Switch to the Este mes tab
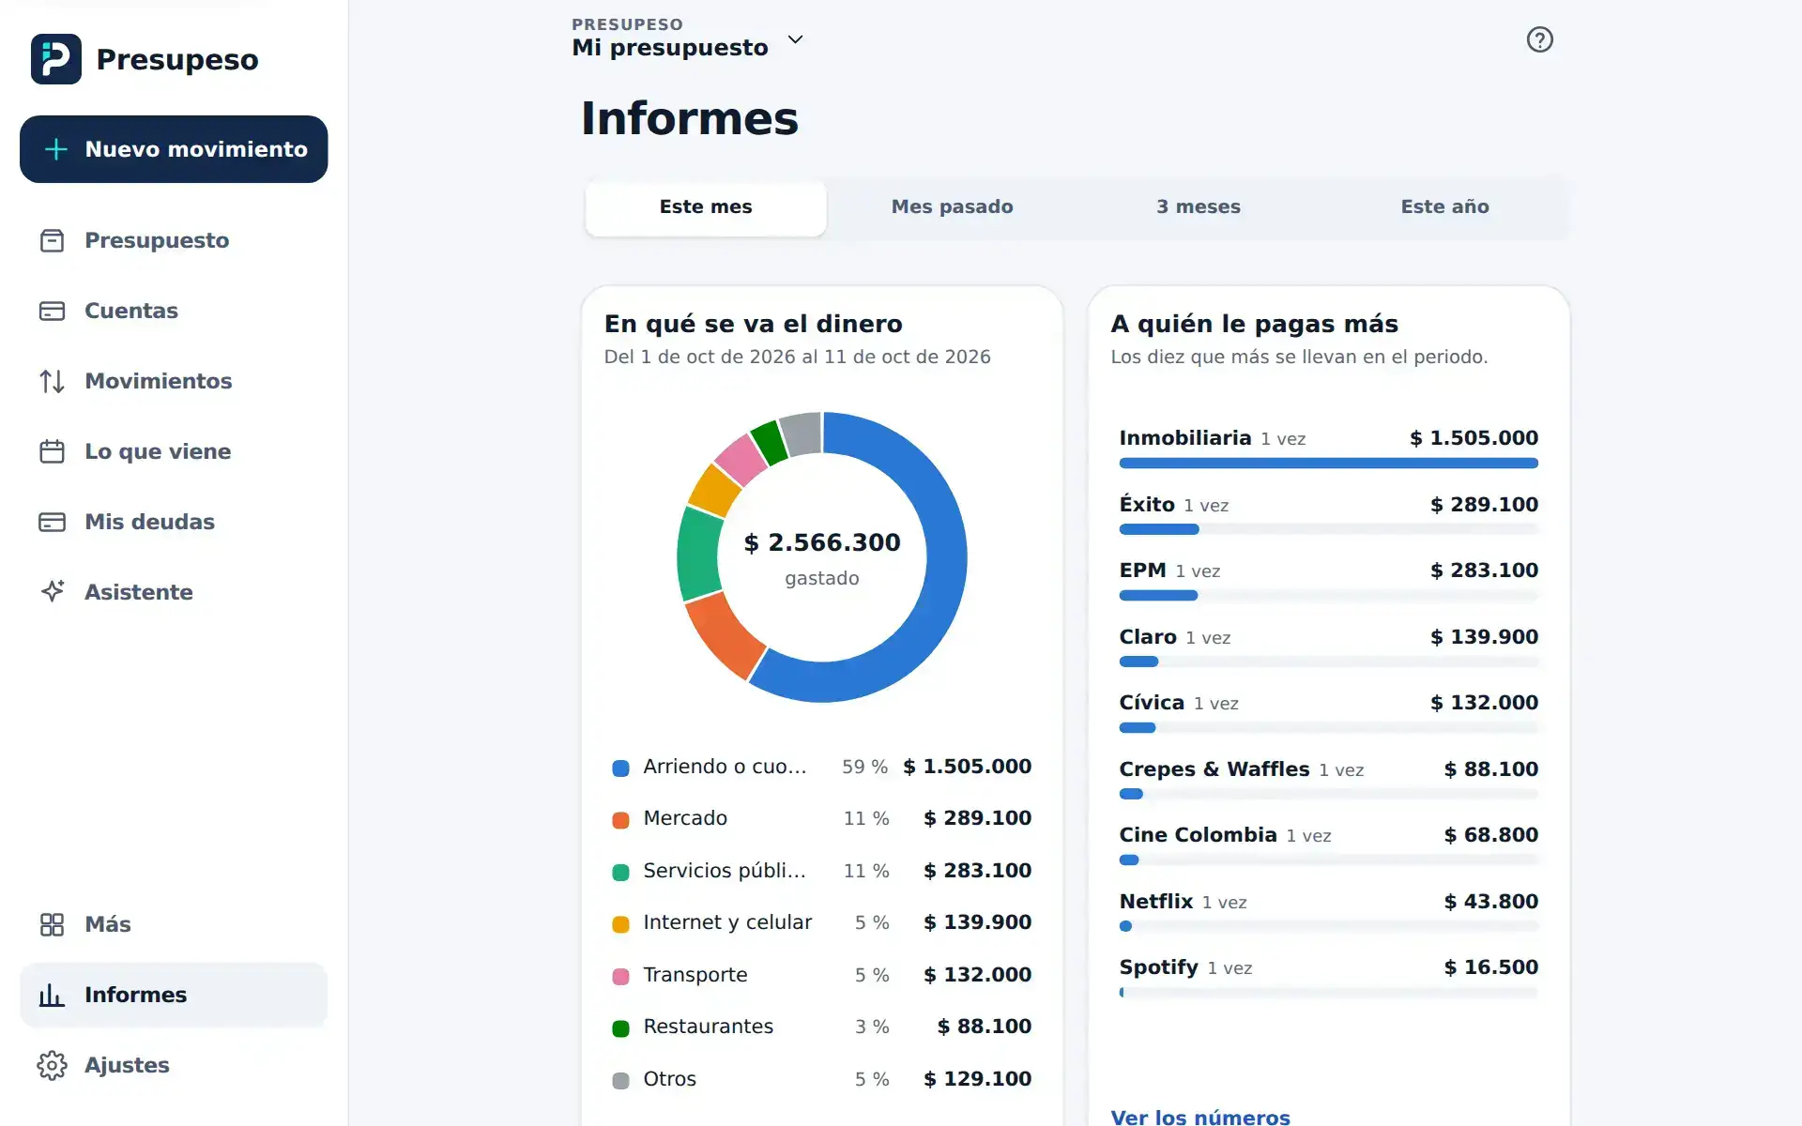The height and width of the screenshot is (1126, 1802). click(706, 207)
